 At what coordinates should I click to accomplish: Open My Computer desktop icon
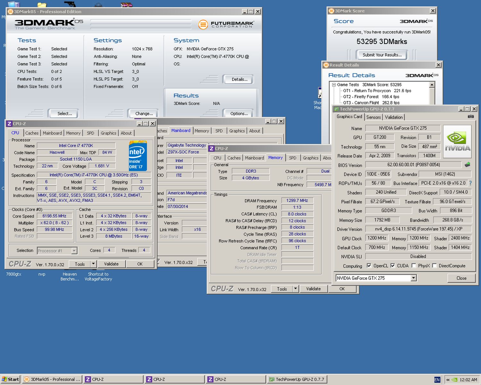click(x=13, y=4)
